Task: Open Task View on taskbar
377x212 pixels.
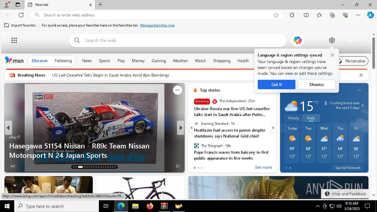Action: point(106,206)
